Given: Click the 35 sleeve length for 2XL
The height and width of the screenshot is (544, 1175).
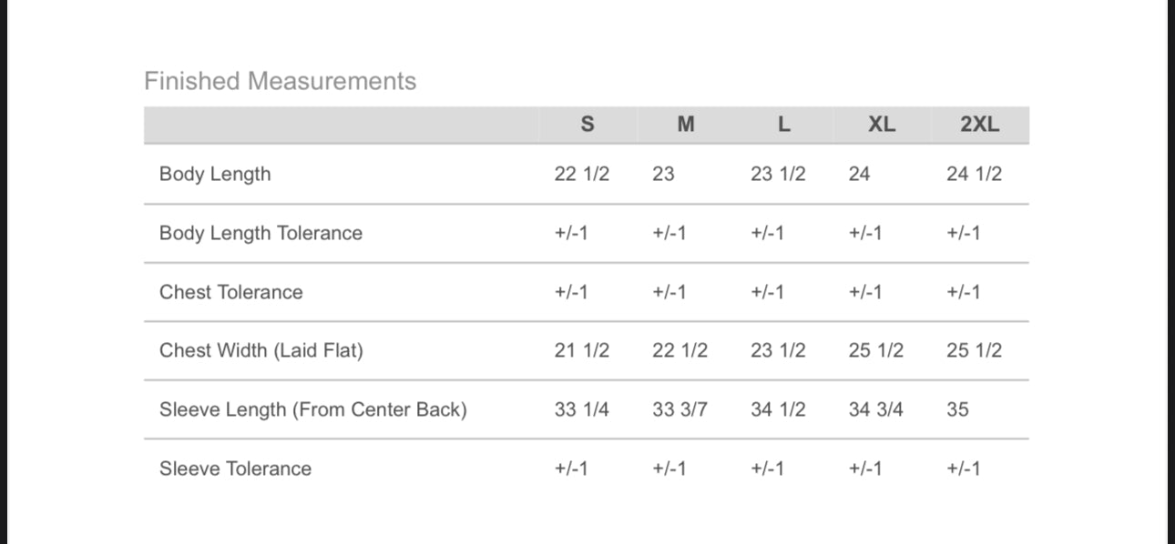Looking at the screenshot, I should (x=957, y=409).
